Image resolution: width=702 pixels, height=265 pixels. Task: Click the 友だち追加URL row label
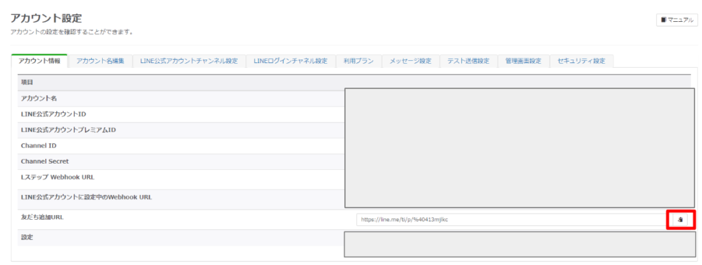click(x=42, y=217)
